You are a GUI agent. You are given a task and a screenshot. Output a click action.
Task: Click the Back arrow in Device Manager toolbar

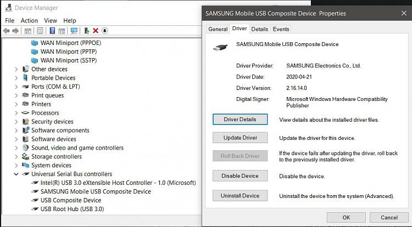point(7,31)
